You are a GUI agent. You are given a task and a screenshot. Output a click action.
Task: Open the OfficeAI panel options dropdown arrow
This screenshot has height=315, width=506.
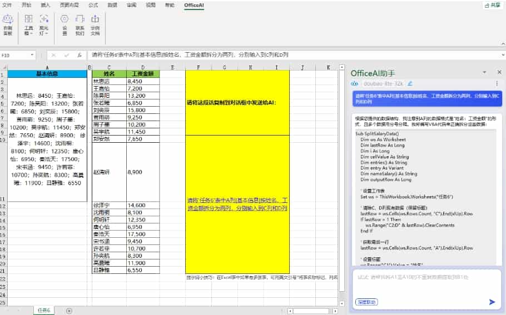click(x=484, y=72)
